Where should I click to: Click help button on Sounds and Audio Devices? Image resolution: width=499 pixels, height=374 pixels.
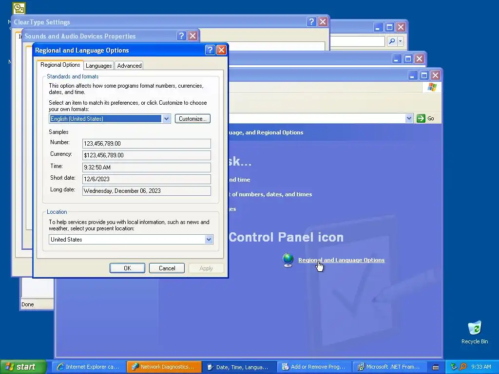pos(181,36)
